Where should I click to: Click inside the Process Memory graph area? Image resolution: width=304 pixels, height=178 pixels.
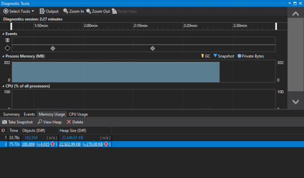(x=143, y=71)
